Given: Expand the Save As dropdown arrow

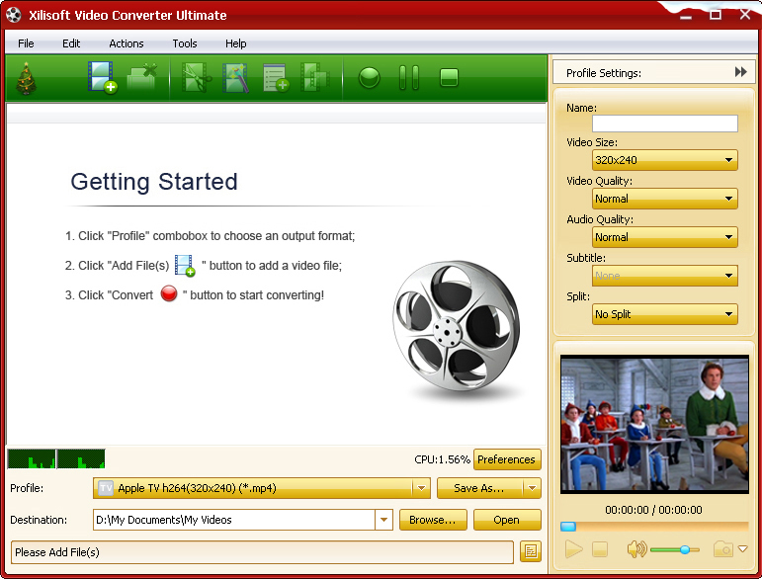Looking at the screenshot, I should coord(532,488).
